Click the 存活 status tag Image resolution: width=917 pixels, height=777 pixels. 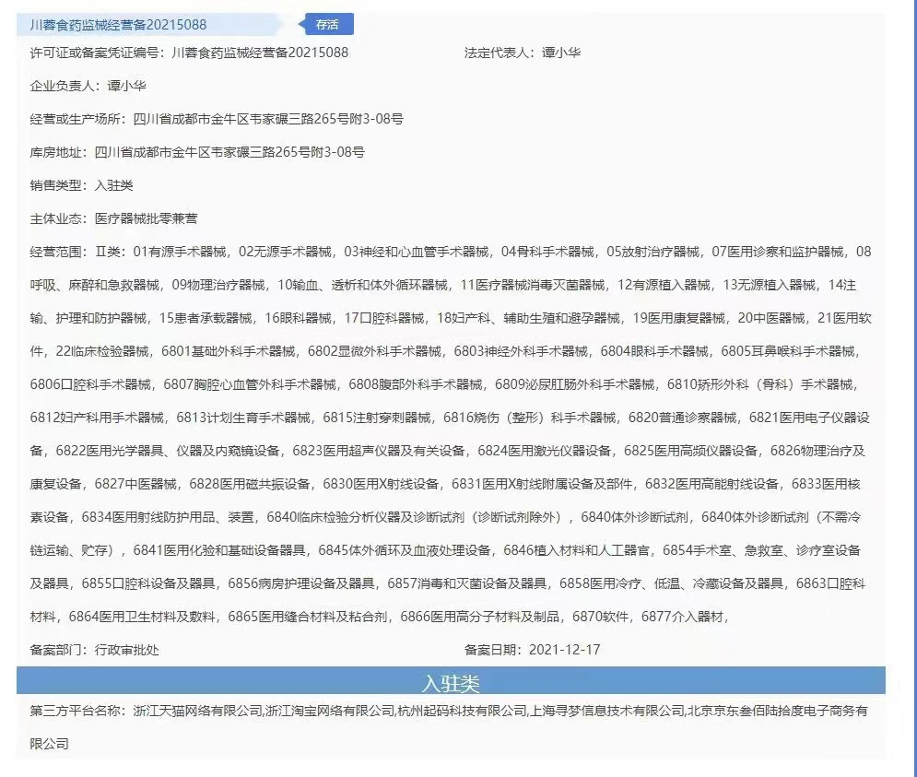pyautogui.click(x=326, y=25)
